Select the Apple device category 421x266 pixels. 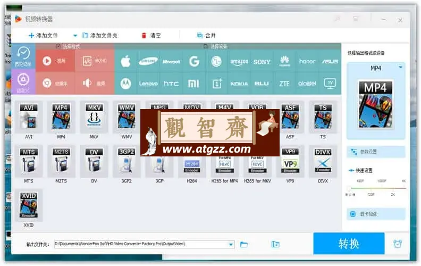[125, 62]
